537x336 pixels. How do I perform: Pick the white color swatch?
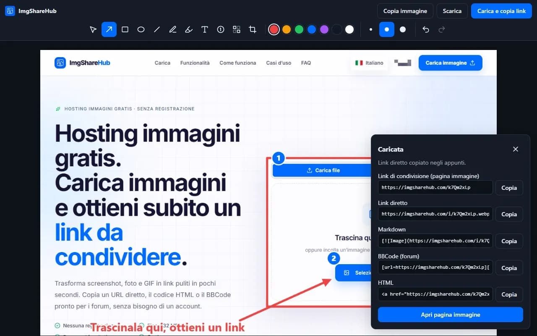[x=349, y=29]
